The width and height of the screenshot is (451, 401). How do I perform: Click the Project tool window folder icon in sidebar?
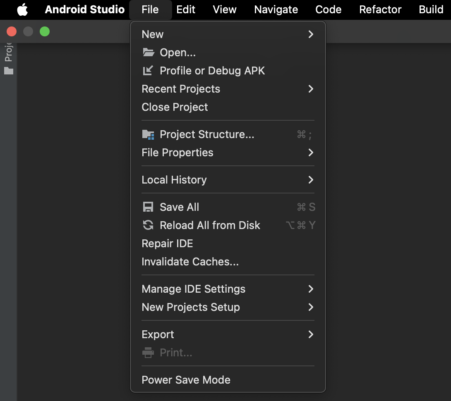pyautogui.click(x=9, y=71)
